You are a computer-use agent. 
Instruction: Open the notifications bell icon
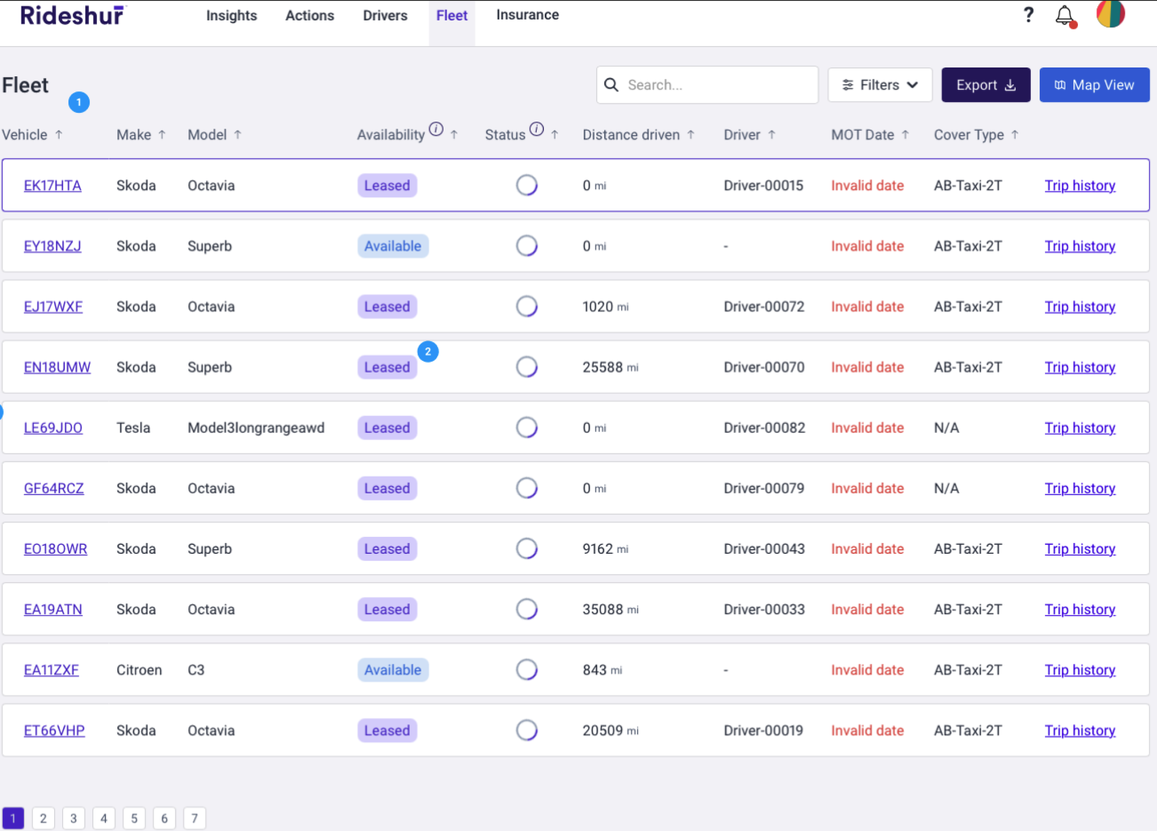[x=1064, y=16]
